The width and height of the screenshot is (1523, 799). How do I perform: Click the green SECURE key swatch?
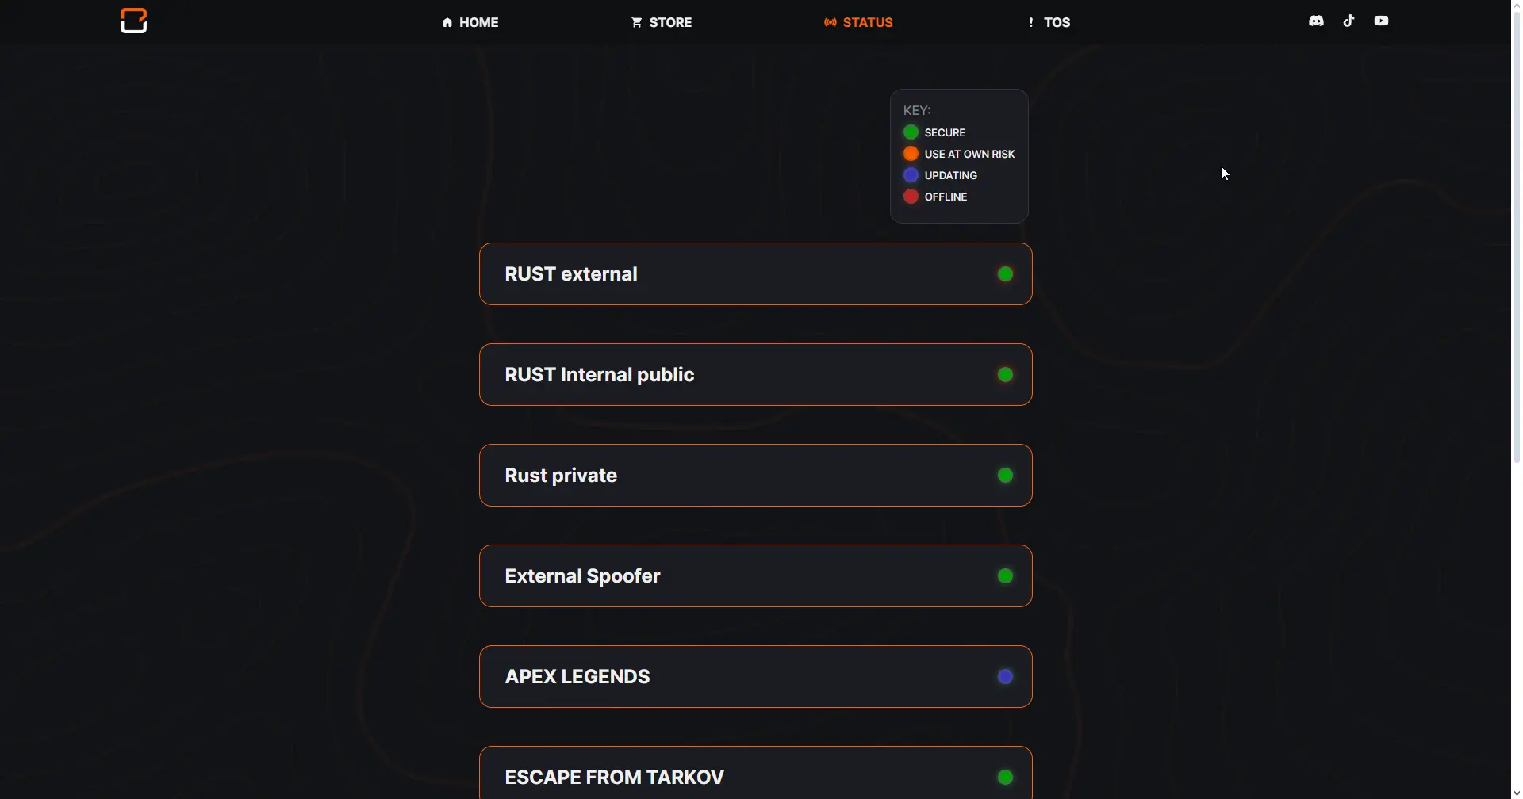coord(911,132)
